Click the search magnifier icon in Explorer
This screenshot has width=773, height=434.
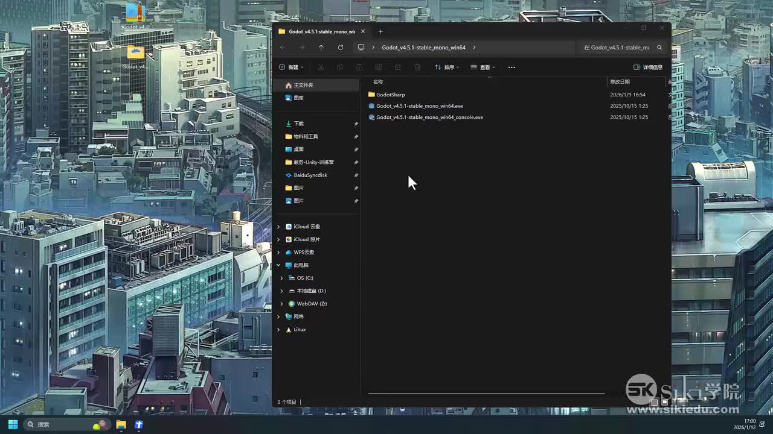[x=659, y=48]
